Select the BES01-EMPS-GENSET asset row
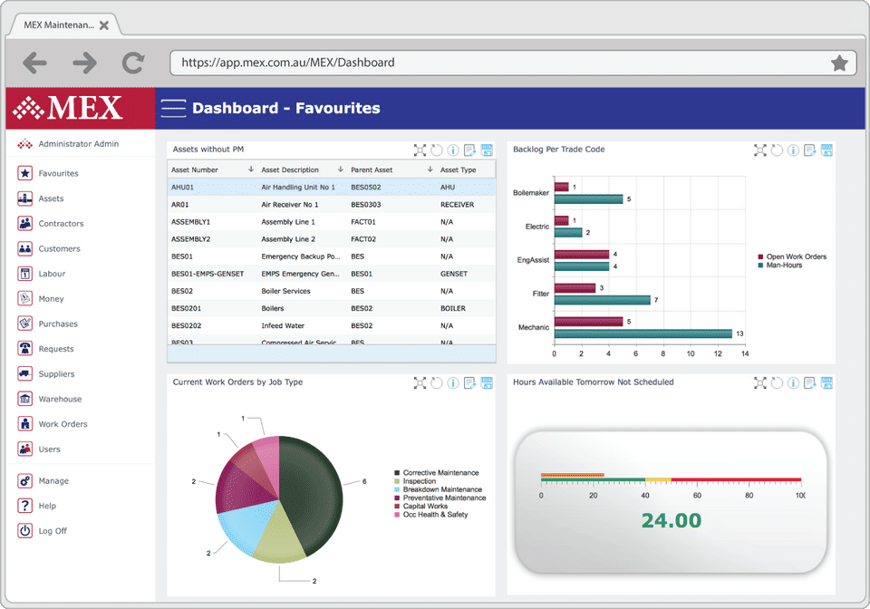Viewport: 870px width, 609px height. tap(332, 274)
